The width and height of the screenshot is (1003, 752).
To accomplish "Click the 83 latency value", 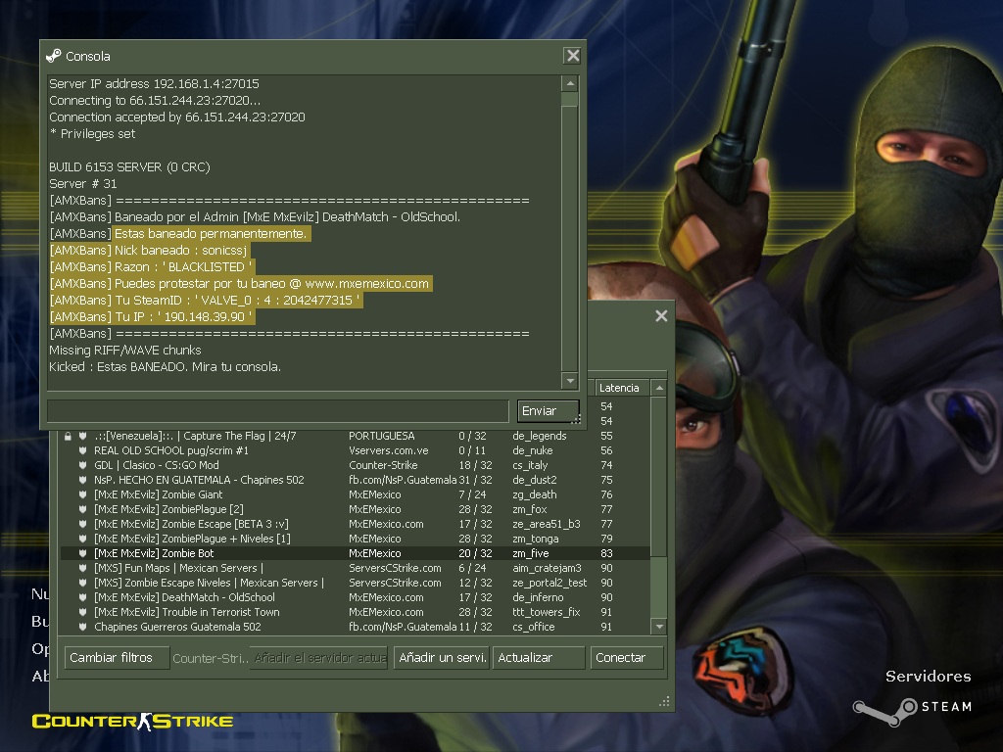I will 606,553.
